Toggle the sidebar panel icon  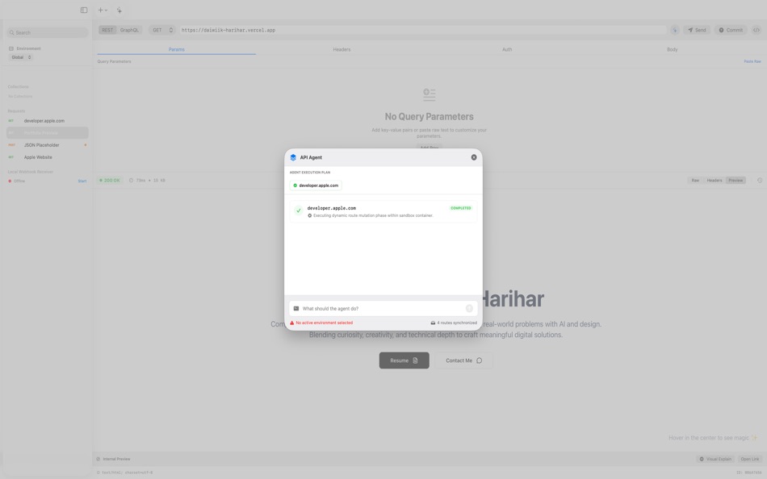[x=84, y=10]
